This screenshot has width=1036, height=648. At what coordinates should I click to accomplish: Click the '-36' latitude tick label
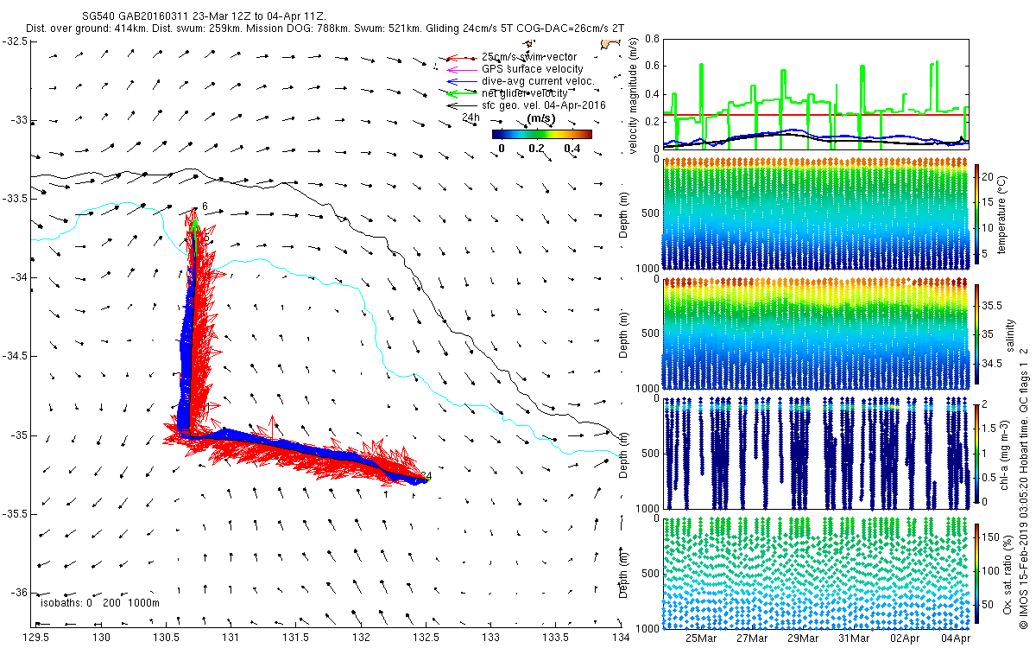[x=18, y=593]
